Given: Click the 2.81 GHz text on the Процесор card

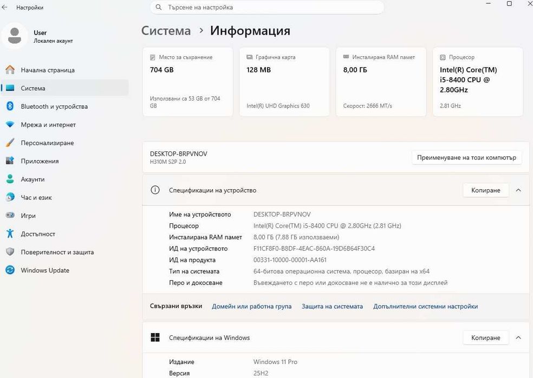Looking at the screenshot, I should pyautogui.click(x=451, y=105).
